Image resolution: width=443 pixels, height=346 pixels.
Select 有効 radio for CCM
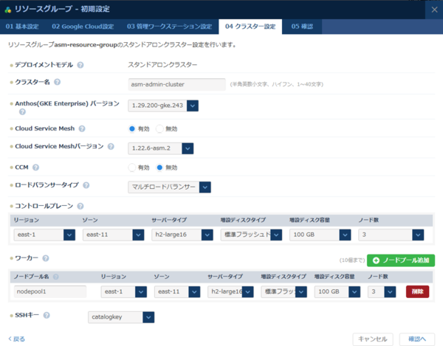132,167
